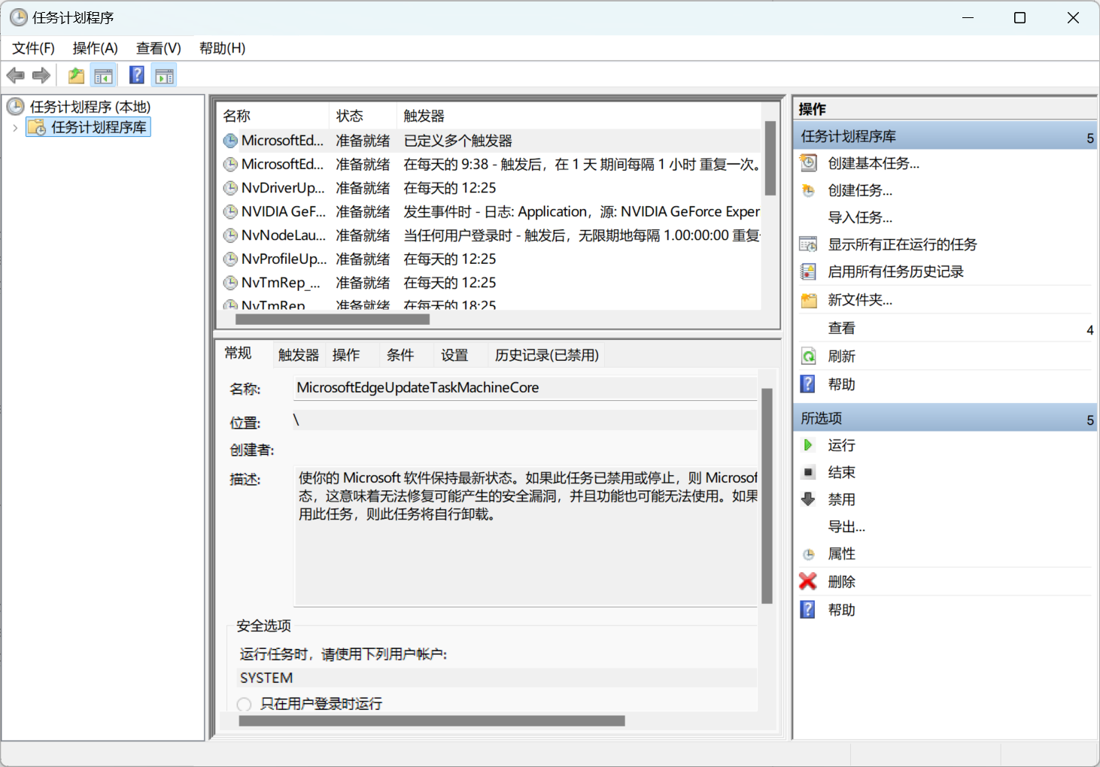
Task: Click the 任务计划程序 (本地) root clock icon
Action: [16, 106]
